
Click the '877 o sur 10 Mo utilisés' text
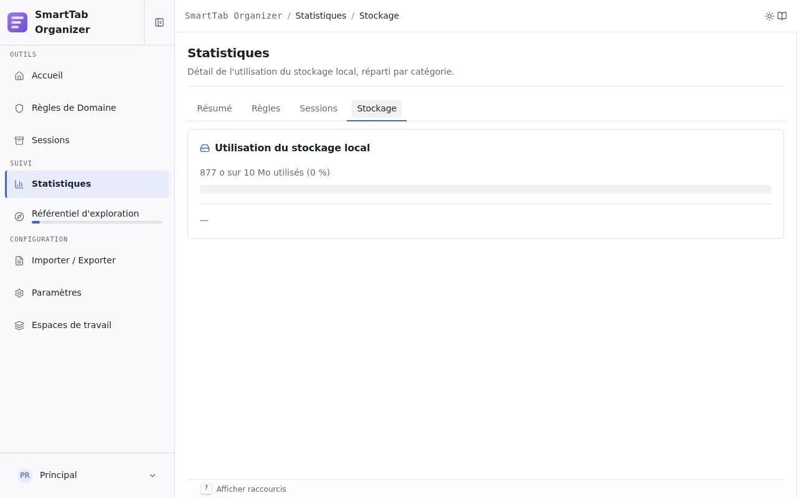click(x=265, y=172)
